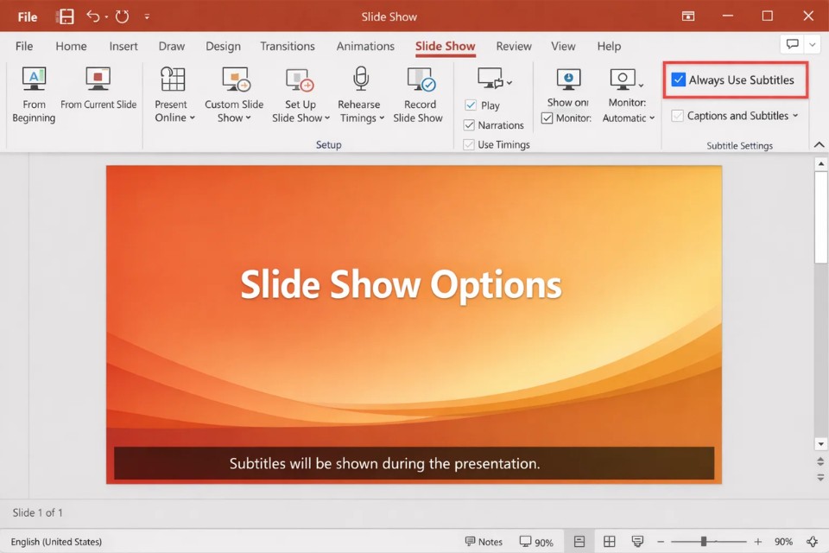
Task: Toggle the Use Timings checkbox
Action: [471, 144]
